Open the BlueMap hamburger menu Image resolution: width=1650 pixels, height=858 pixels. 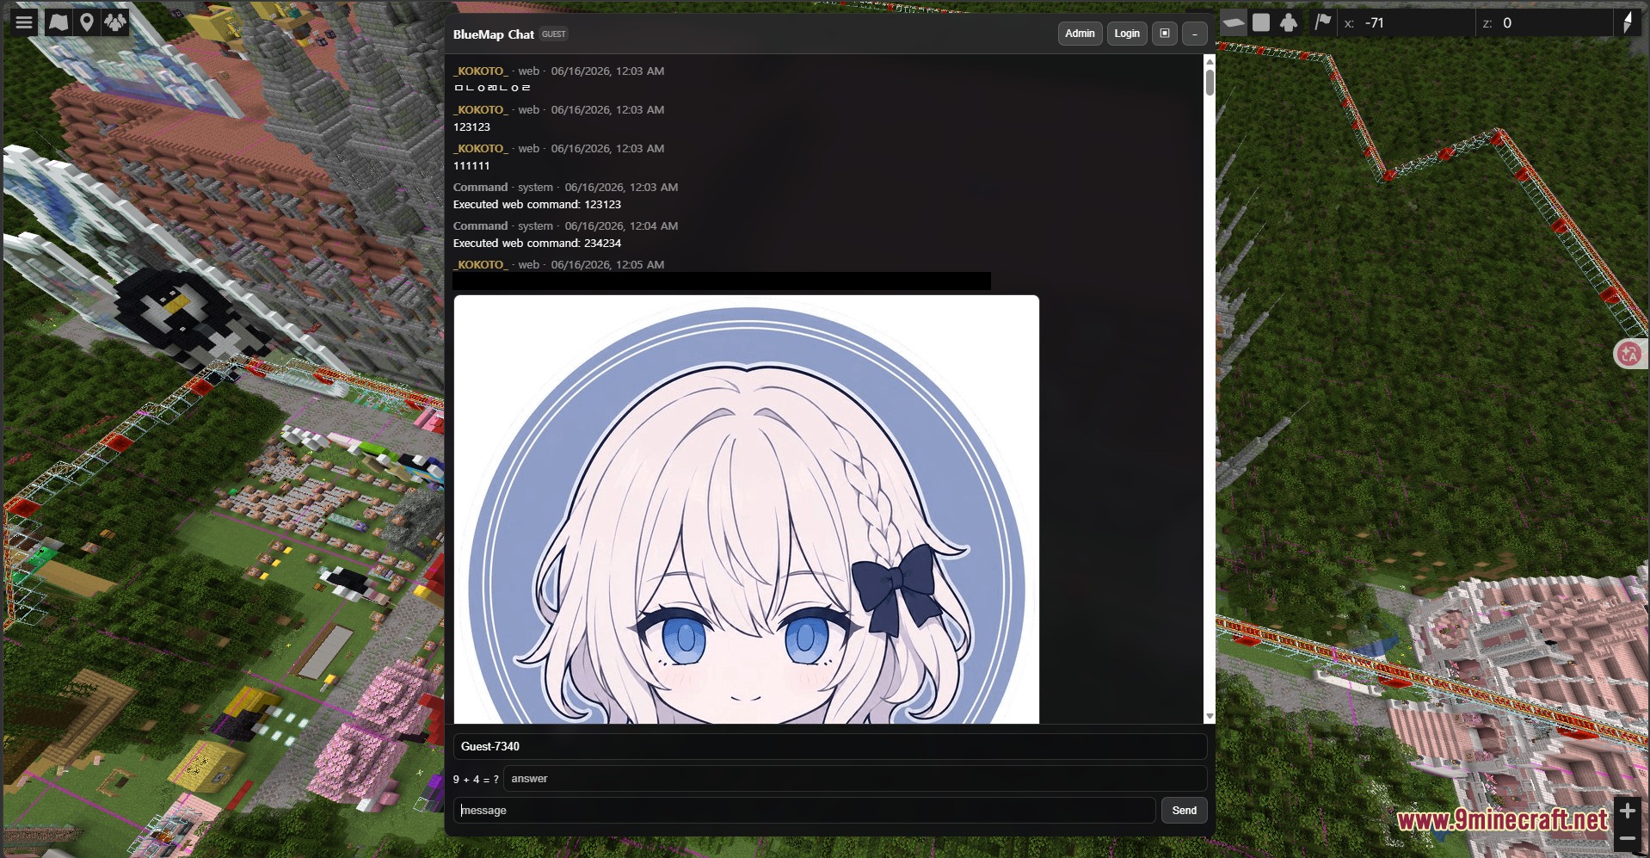coord(24,22)
